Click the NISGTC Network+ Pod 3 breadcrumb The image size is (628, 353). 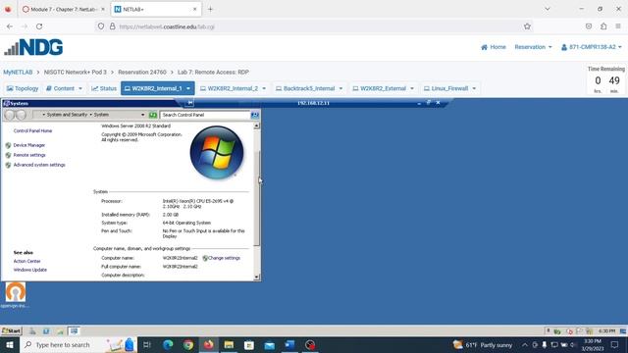pyautogui.click(x=76, y=72)
